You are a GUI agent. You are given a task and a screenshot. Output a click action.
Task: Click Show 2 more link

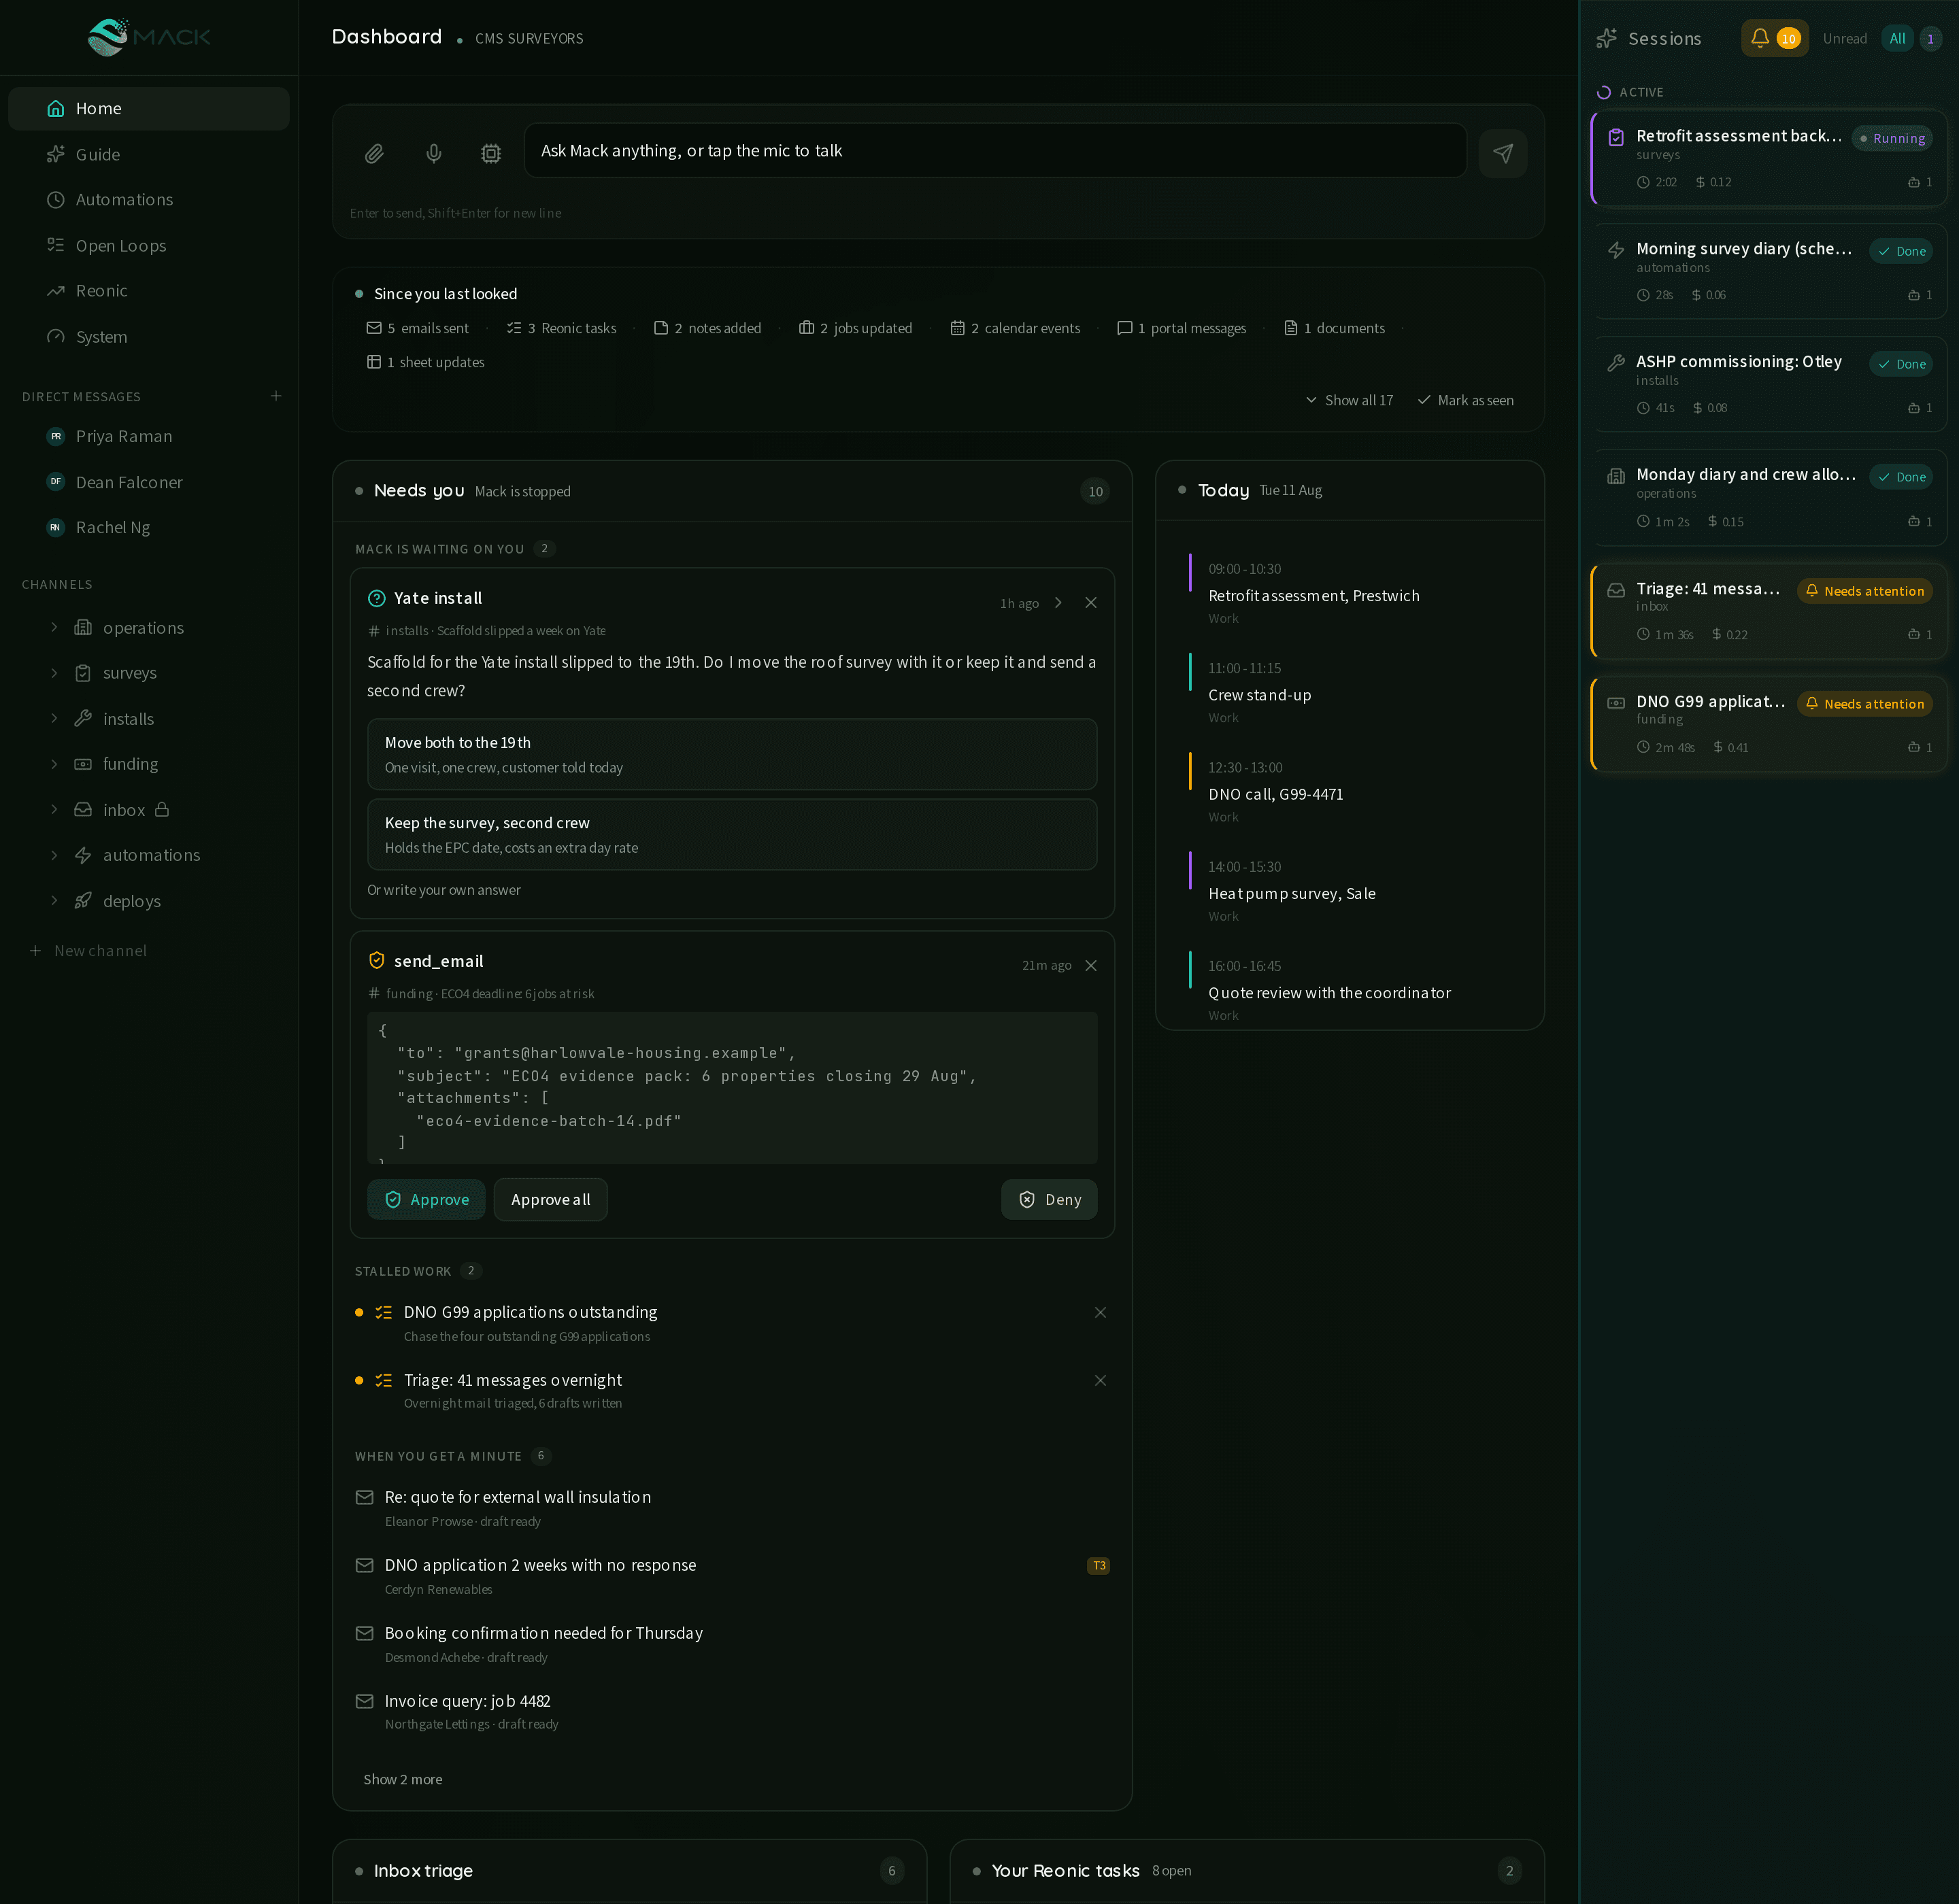click(402, 1779)
